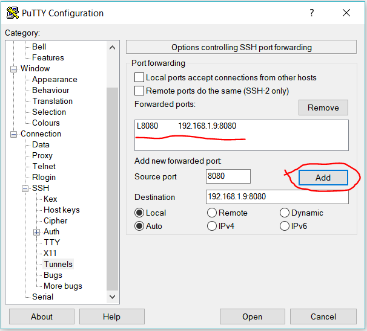Click the category list scrollbar thumb
The width and height of the screenshot is (367, 331).
point(113,189)
